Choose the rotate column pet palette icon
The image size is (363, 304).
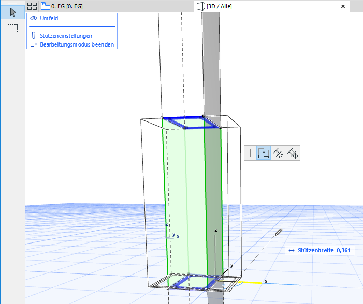(278, 153)
